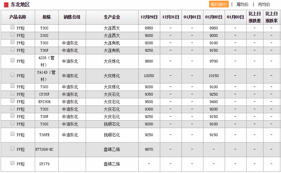Viewport: 281px width, 173px height.
Task: Open the 月均价 tab
Action: point(264,4)
